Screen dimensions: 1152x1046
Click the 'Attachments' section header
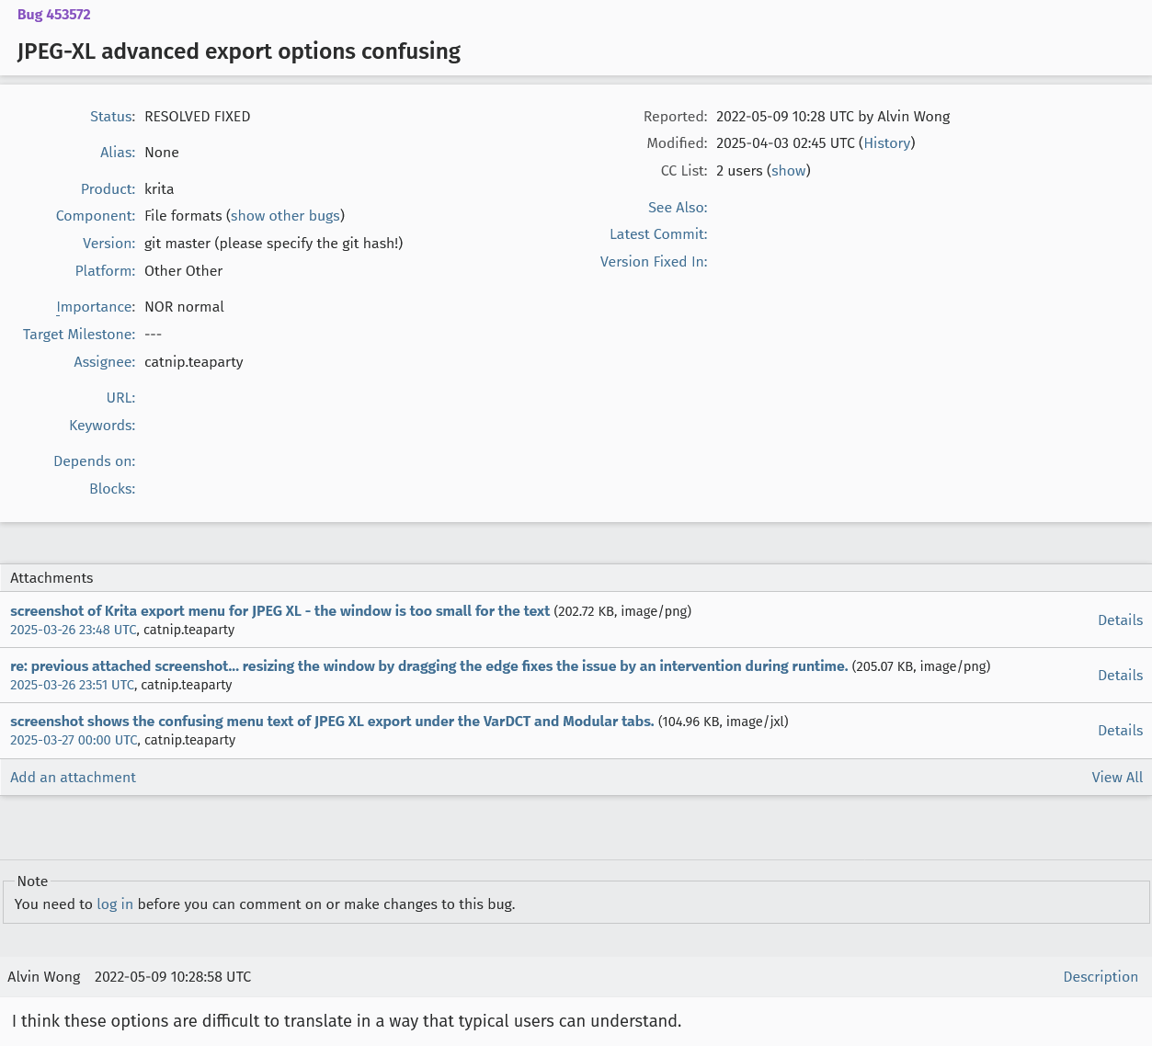coord(51,578)
